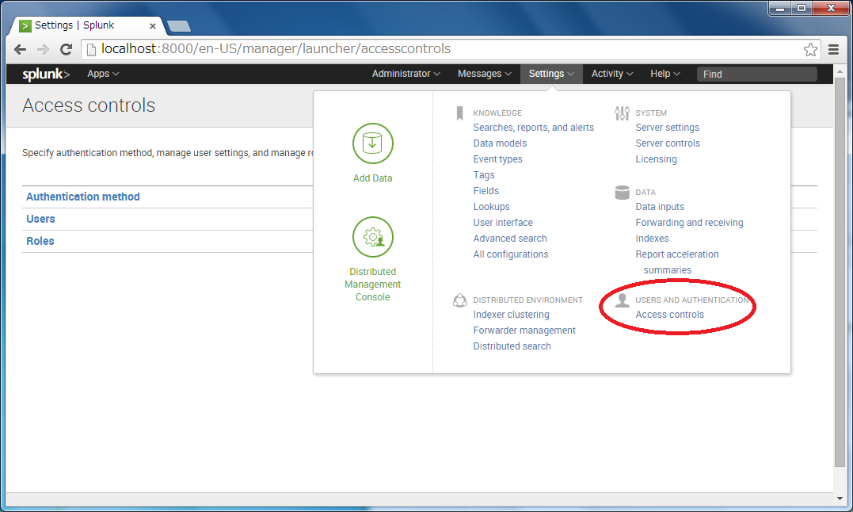
Task: Open Licensing page
Action: [656, 159]
